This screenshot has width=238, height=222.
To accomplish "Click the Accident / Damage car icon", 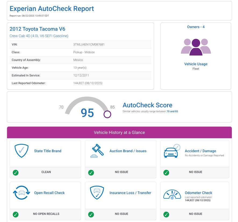I will pyautogui.click(x=172, y=151).
